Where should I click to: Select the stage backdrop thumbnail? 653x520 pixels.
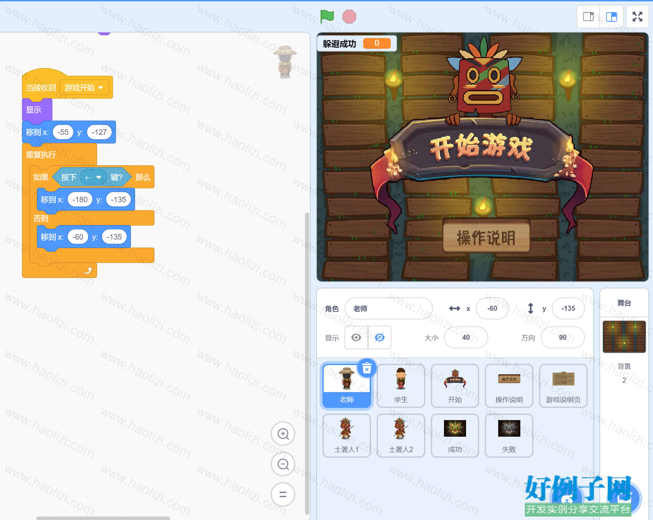(624, 336)
